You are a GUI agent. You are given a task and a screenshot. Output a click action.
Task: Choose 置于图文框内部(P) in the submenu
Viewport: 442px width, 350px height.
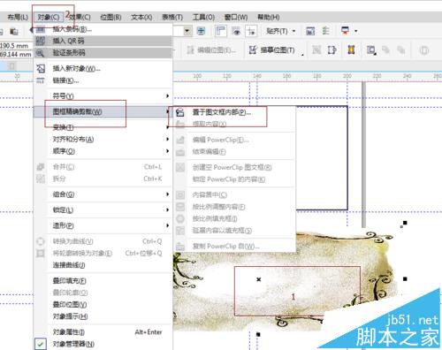point(235,112)
